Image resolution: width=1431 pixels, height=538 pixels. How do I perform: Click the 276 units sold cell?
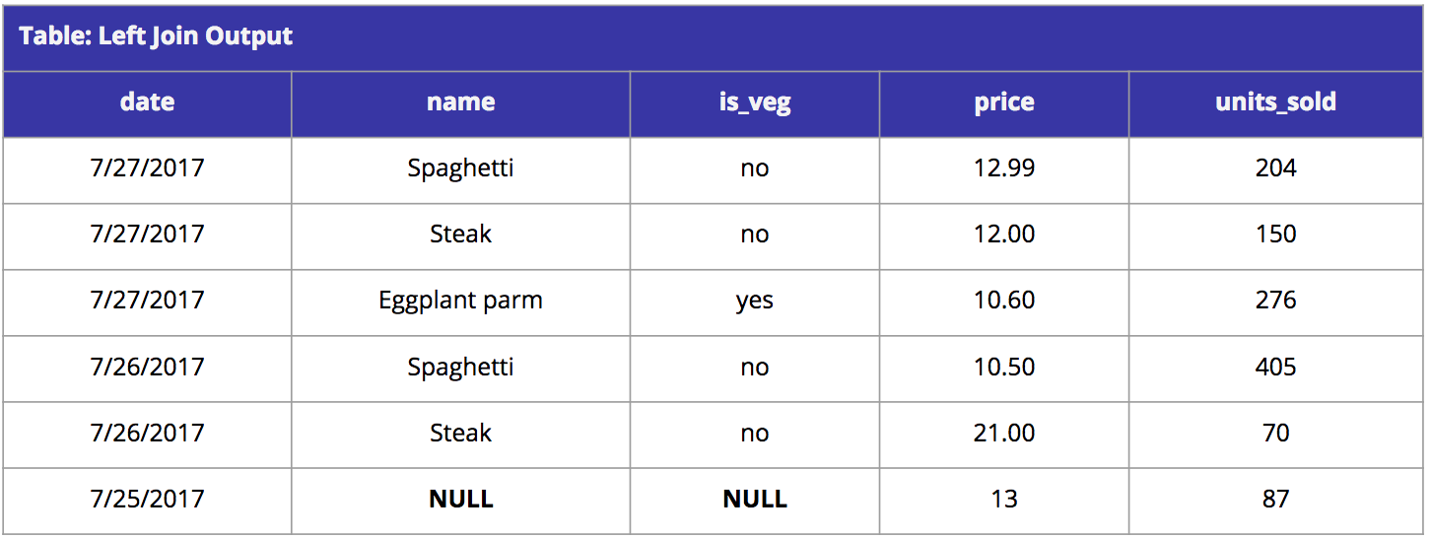(1276, 303)
